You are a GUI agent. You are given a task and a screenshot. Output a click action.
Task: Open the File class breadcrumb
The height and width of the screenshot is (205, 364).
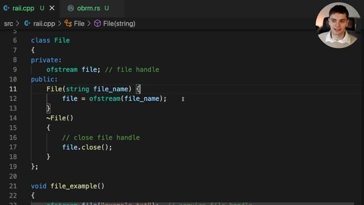click(x=79, y=23)
